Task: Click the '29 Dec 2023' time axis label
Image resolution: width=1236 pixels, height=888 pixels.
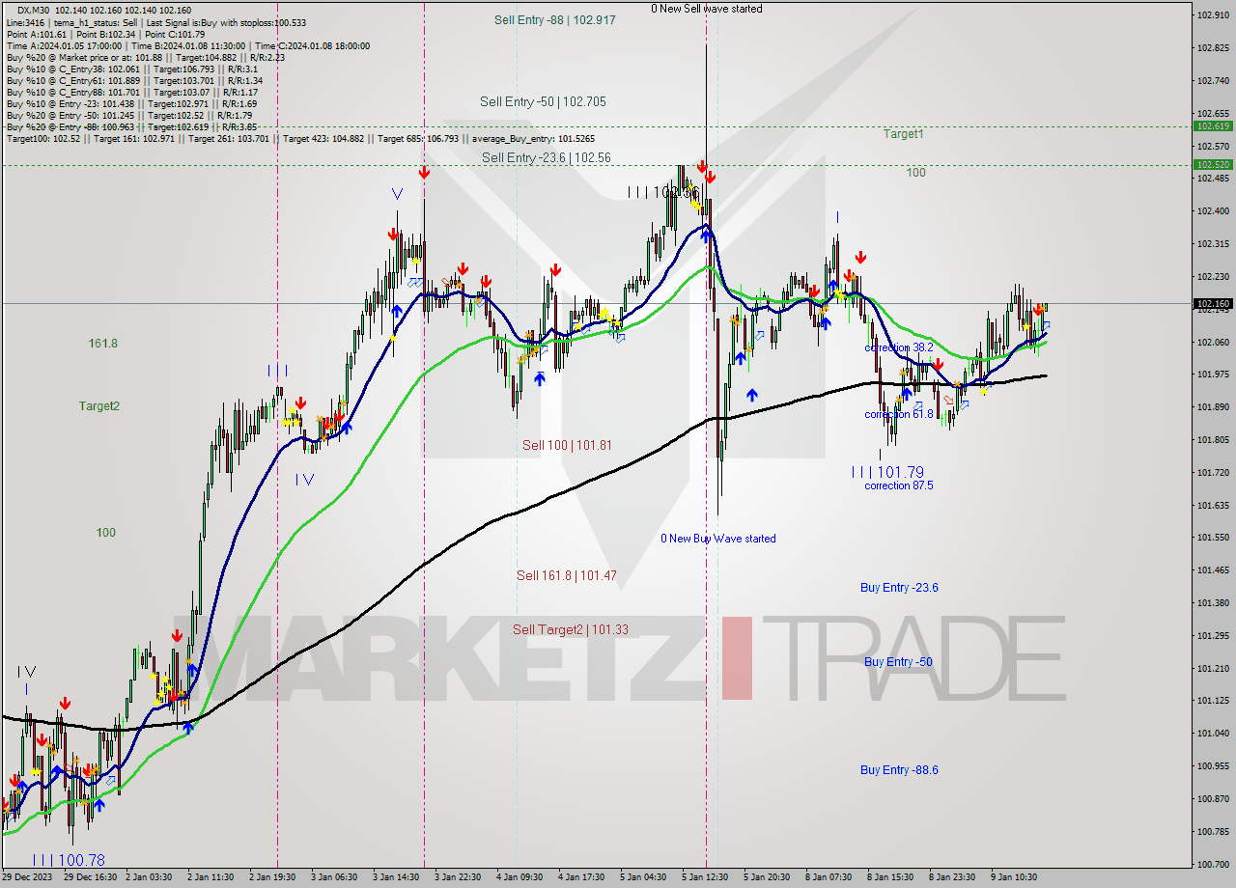Action: (x=27, y=877)
